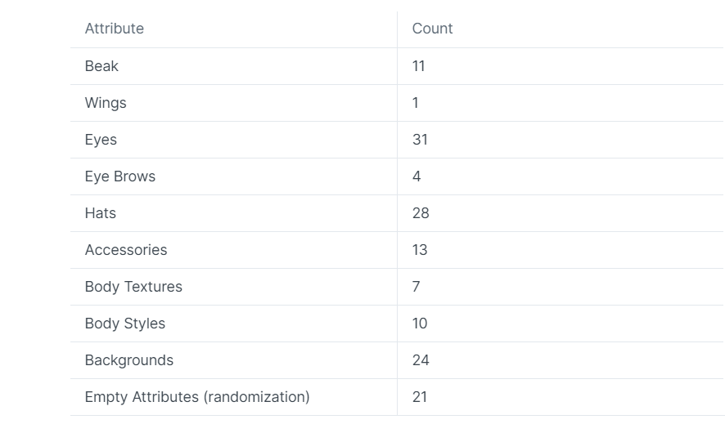
Task: Select the Body Textures row label
Action: 133,287
